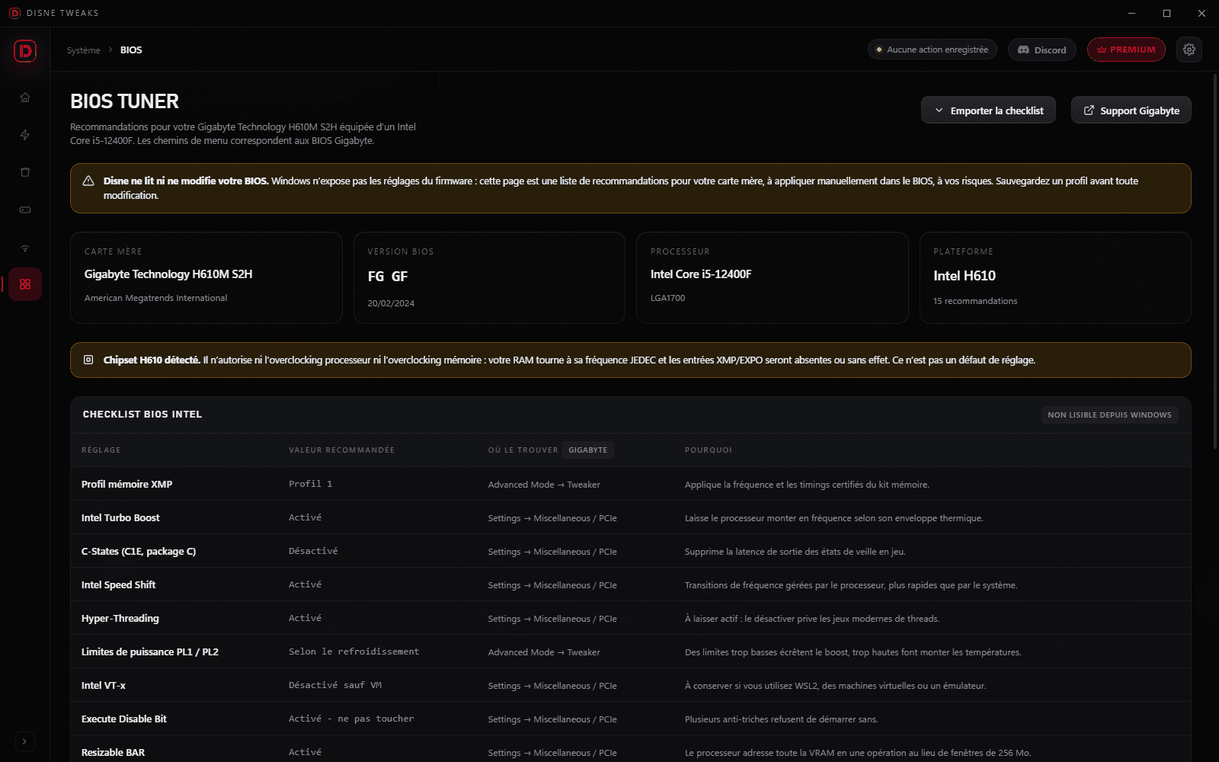Image resolution: width=1219 pixels, height=762 pixels.
Task: Open settings with the gear icon
Action: click(1189, 50)
